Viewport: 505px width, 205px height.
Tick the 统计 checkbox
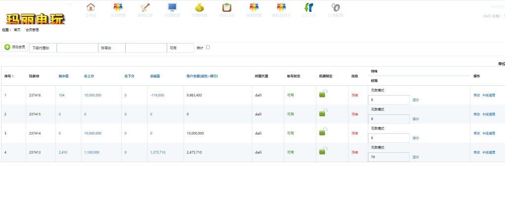click(x=208, y=47)
